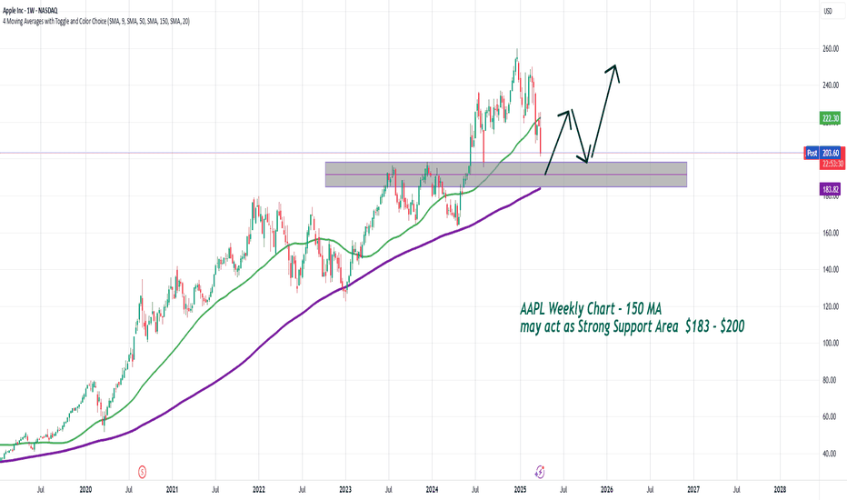The height and width of the screenshot is (500, 847).
Task: Open the 4 Moving Averages indicator legend
Action: tap(96, 22)
